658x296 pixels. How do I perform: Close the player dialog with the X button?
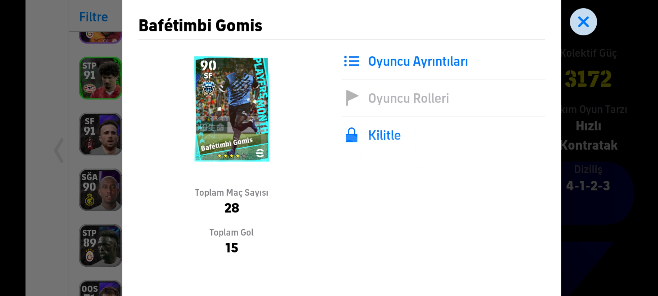(x=583, y=22)
